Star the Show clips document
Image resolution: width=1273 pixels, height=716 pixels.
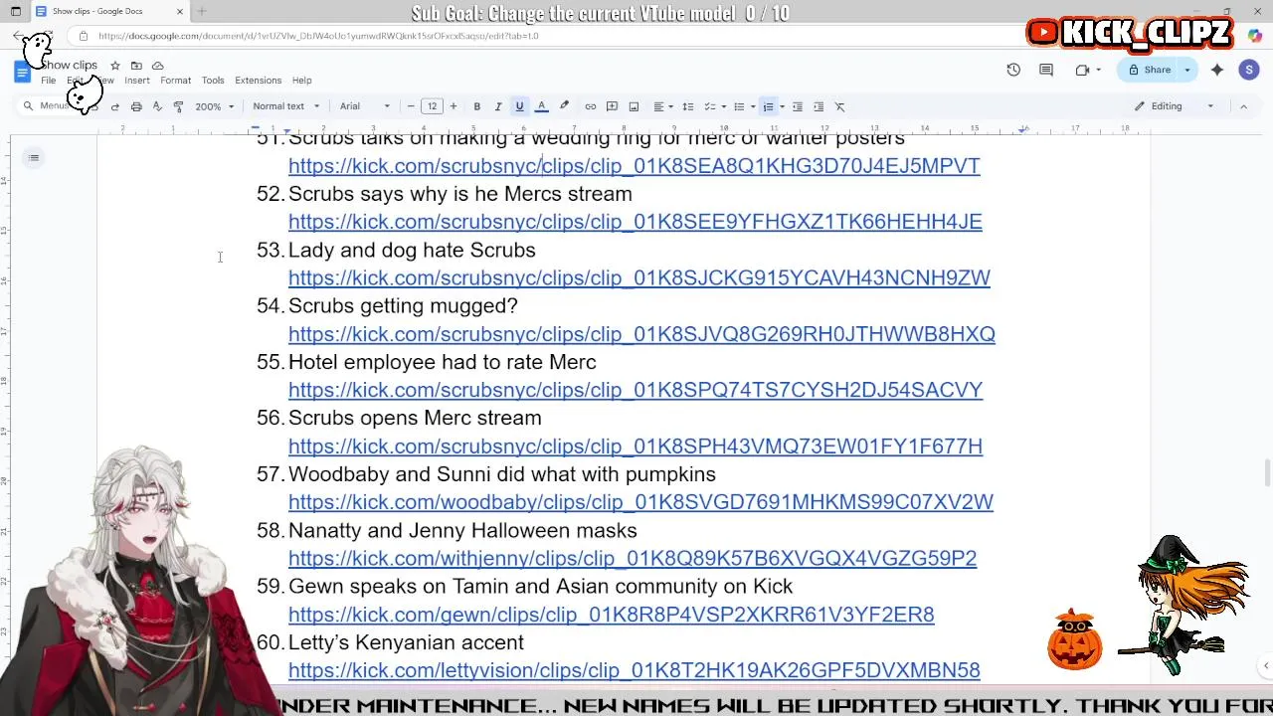pyautogui.click(x=115, y=66)
